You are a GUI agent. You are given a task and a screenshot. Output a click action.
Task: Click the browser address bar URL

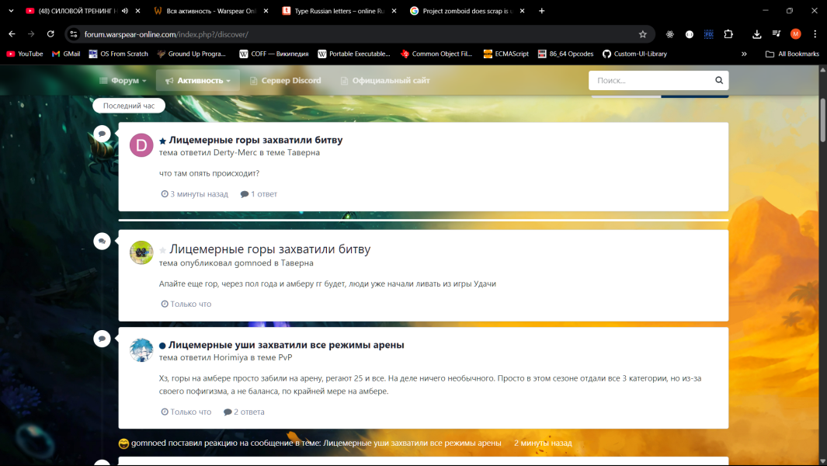coord(166,34)
